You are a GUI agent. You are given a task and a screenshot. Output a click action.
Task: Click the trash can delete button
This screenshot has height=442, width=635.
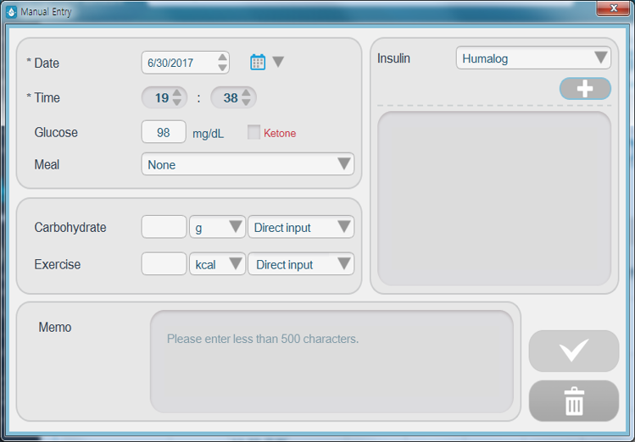(x=574, y=401)
